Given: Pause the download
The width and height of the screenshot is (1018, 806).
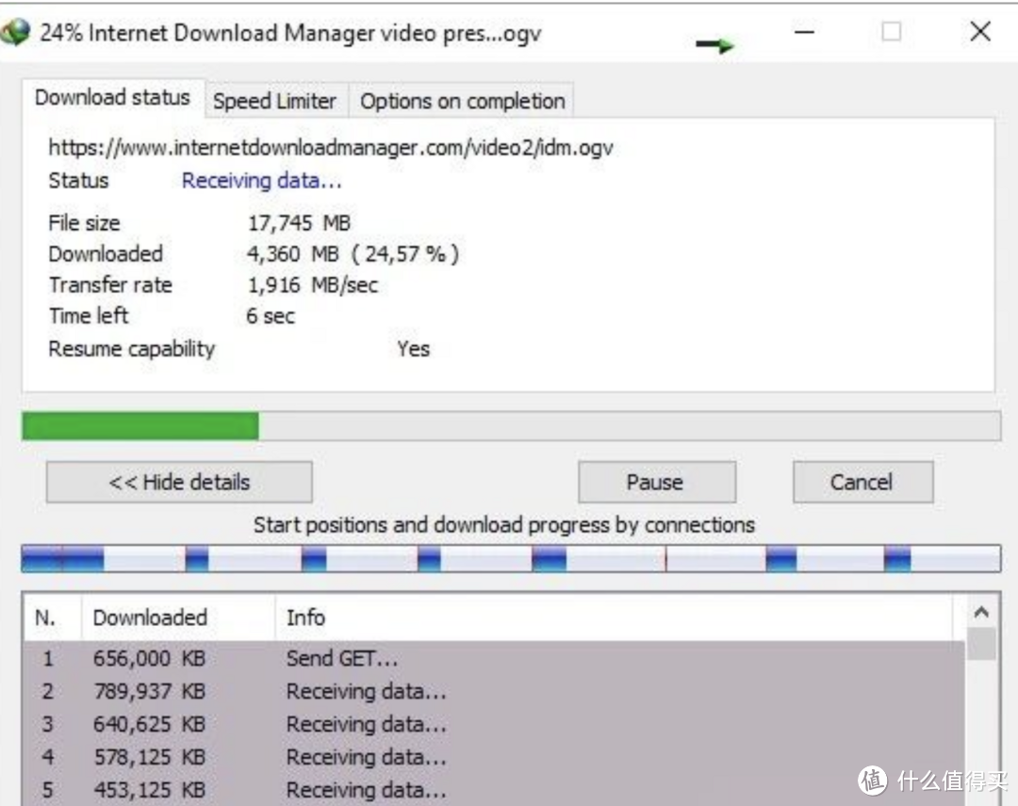Looking at the screenshot, I should [656, 482].
